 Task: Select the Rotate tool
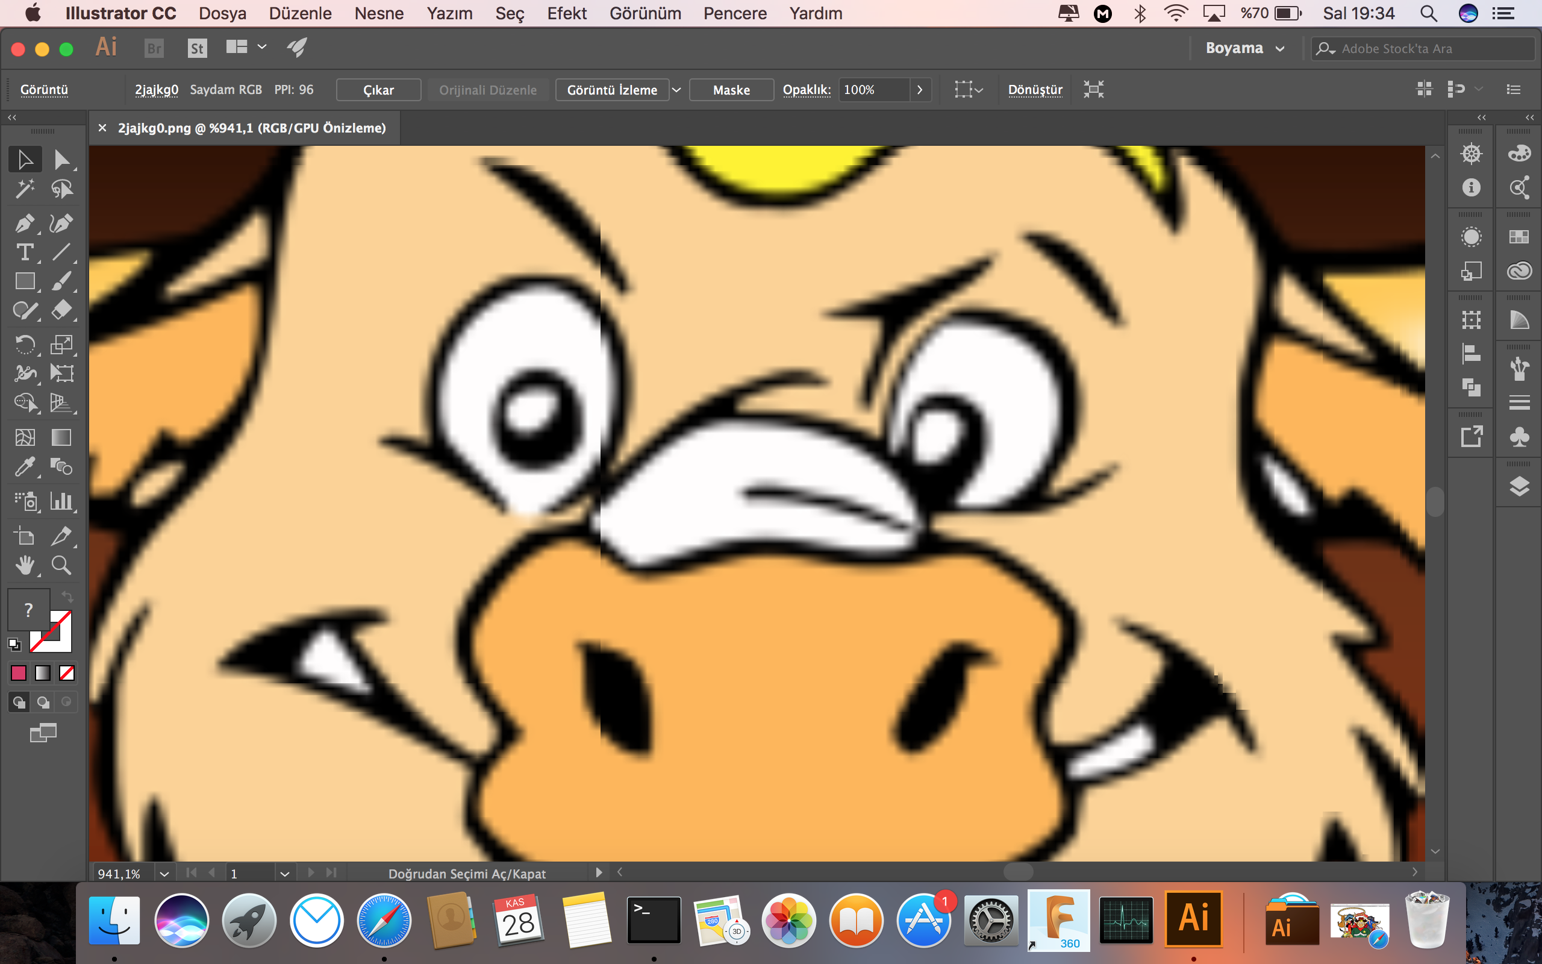25,345
